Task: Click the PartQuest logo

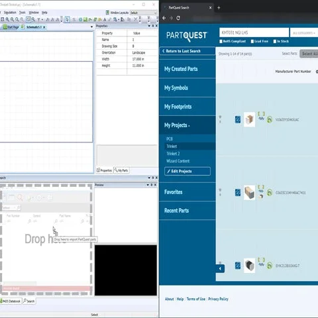Action: click(187, 36)
